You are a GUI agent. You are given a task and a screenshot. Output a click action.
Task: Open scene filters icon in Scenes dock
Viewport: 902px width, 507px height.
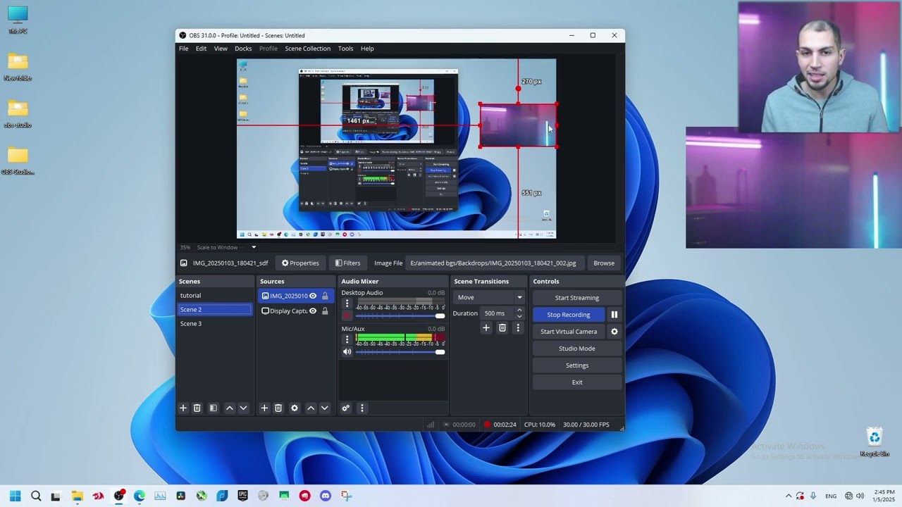(213, 408)
